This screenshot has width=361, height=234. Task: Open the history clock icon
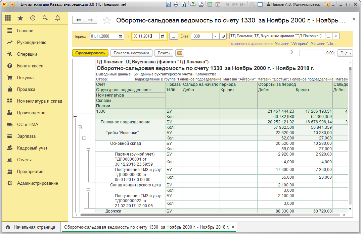(x=32, y=18)
